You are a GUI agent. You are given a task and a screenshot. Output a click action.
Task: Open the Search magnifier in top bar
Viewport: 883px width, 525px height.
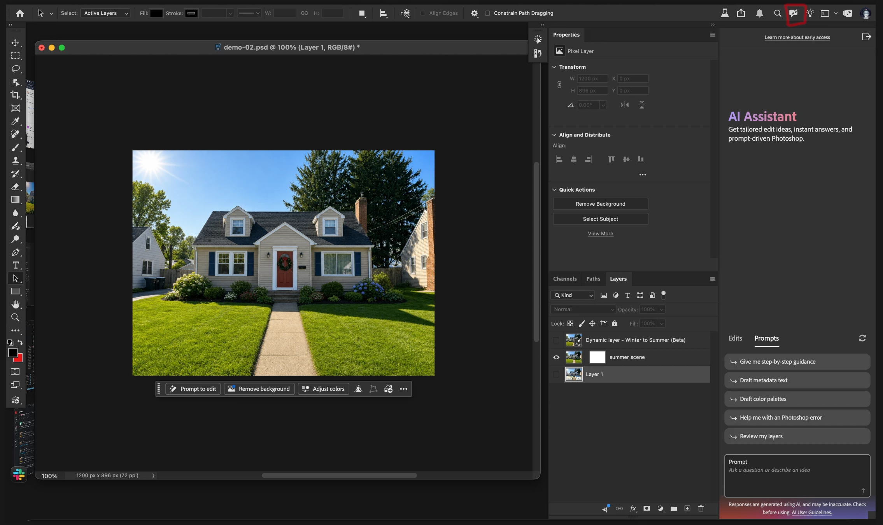pyautogui.click(x=777, y=13)
